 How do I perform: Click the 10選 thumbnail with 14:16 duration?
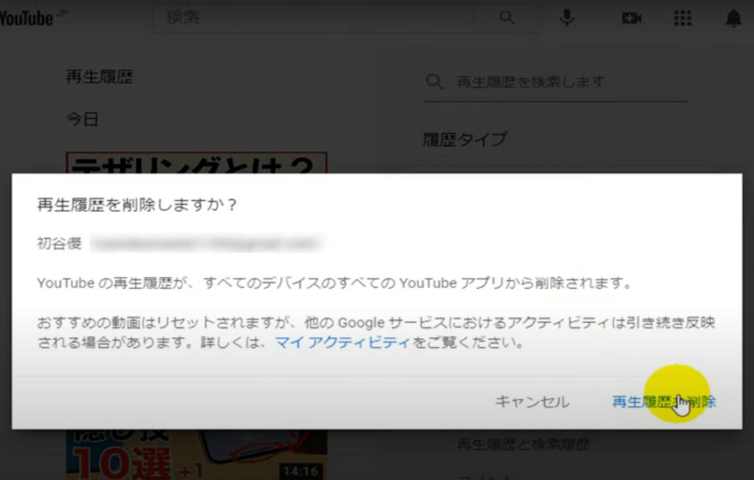[x=197, y=454]
